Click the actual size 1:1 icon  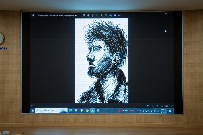tap(167, 106)
